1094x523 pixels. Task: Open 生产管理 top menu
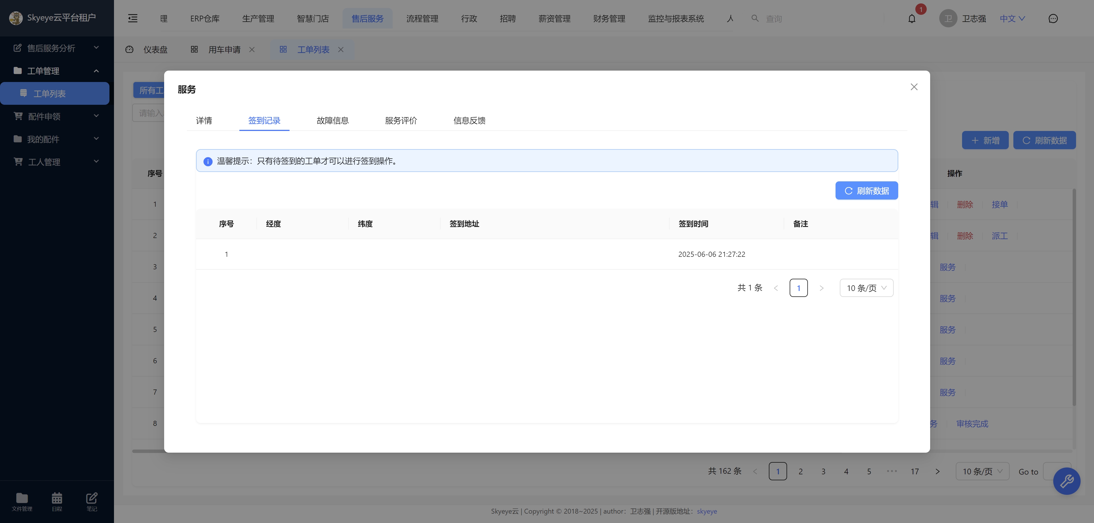(x=258, y=19)
